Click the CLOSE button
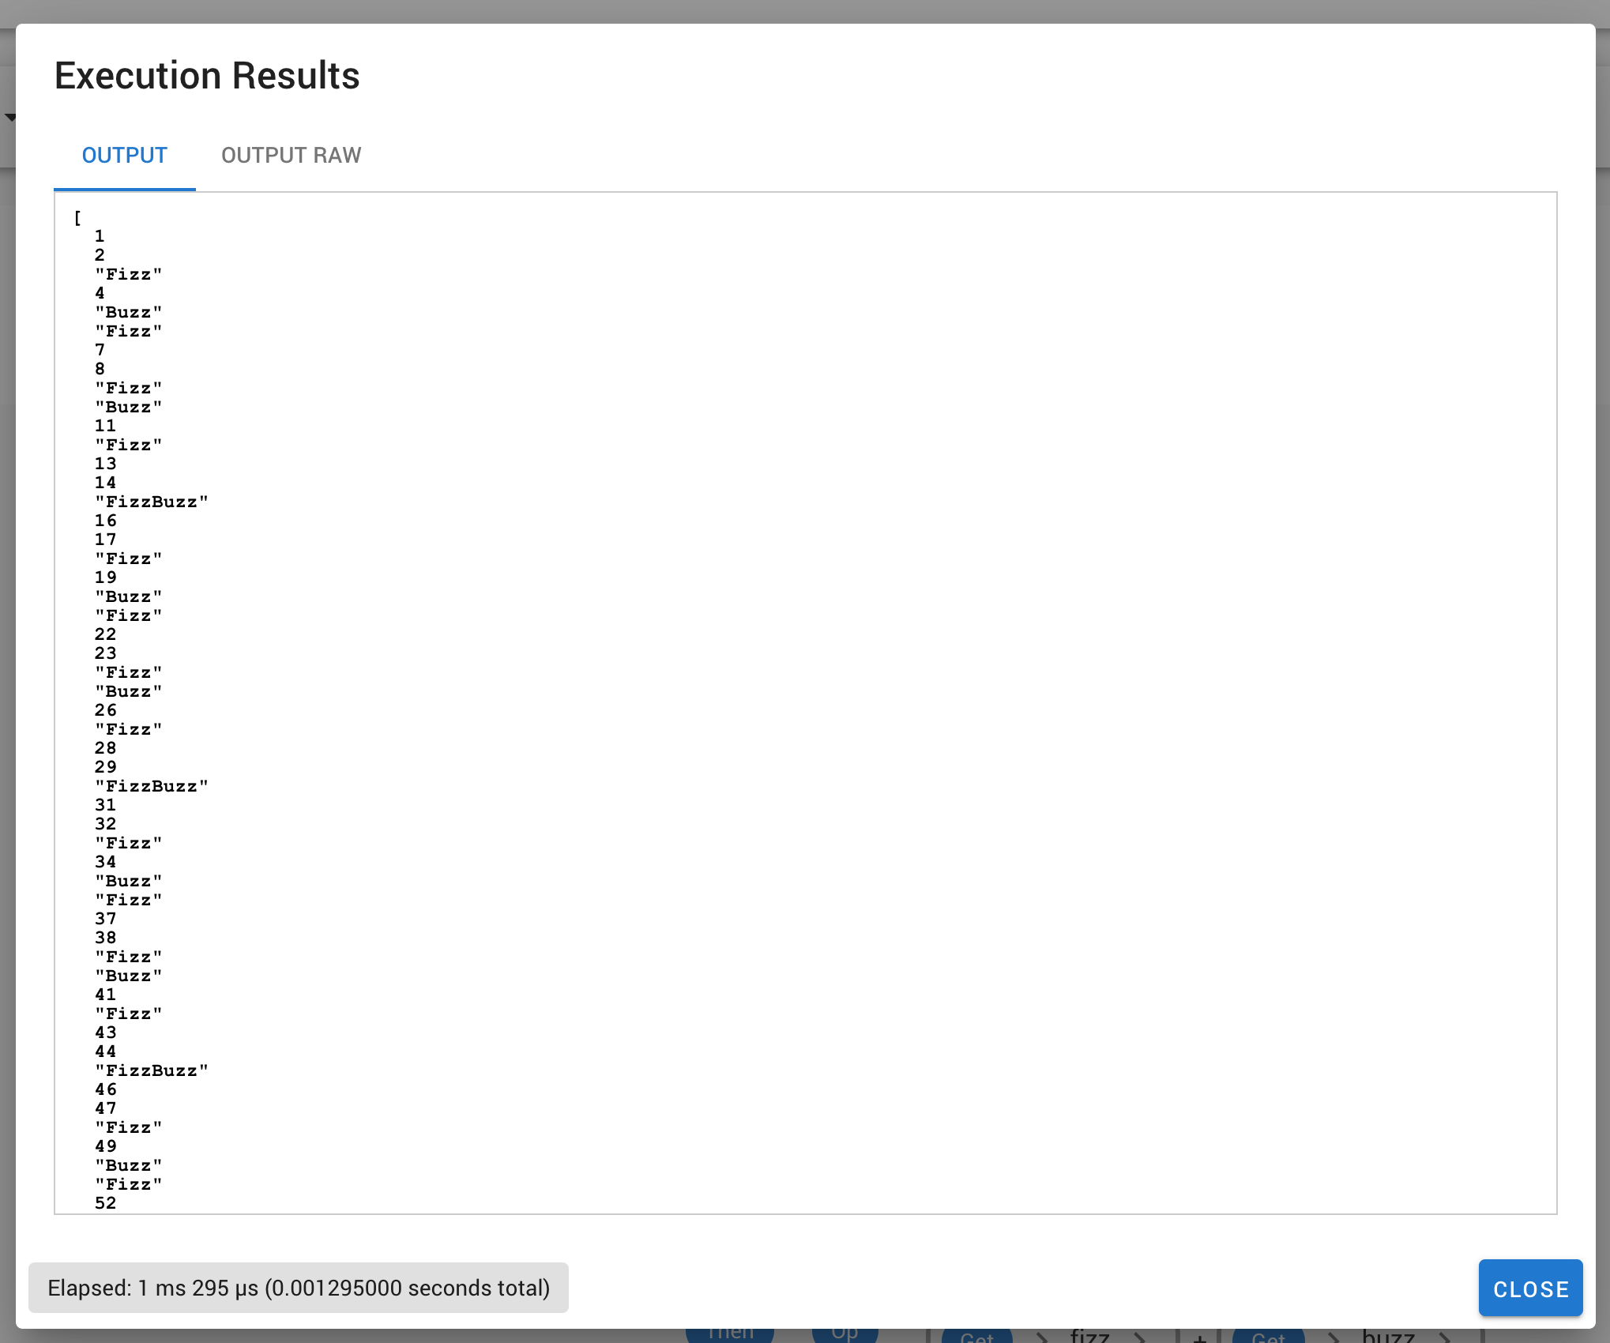1610x1343 pixels. 1531,1287
